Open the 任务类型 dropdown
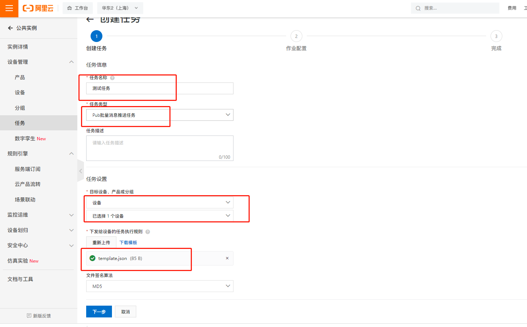 [160, 115]
